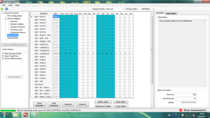Toggle Mask Fault Pins checkbox

3,56
